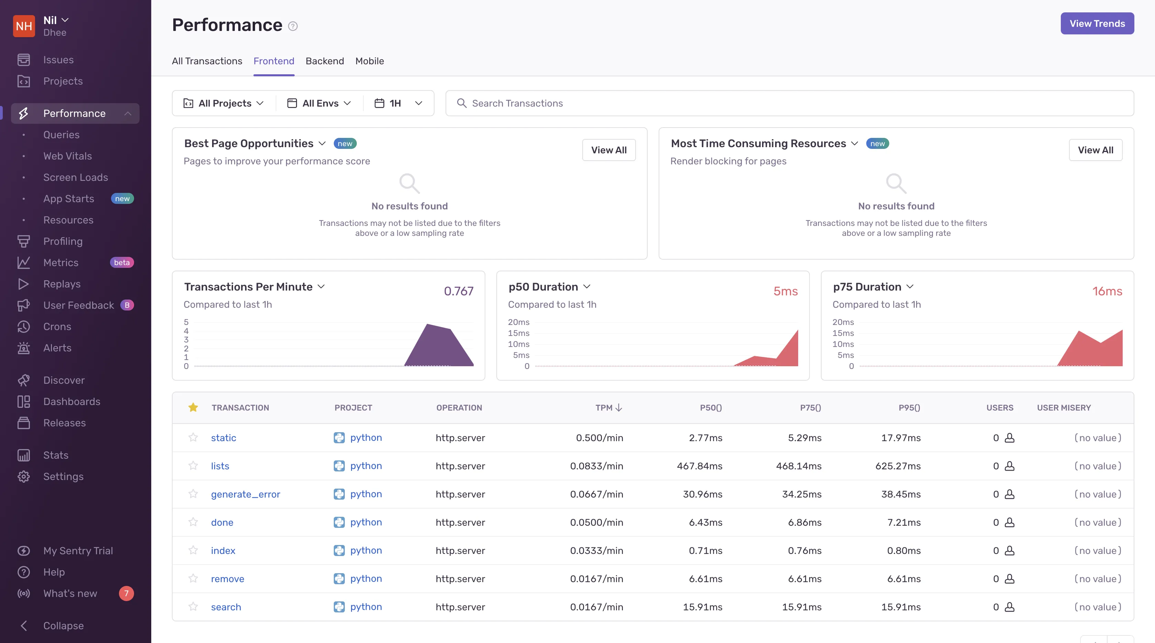Star the search transaction
1155x643 pixels.
pos(193,607)
